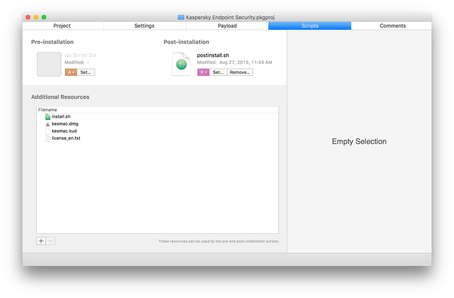Click the minus button to remove resource
Viewport: 454px width, 298px height.
(50, 241)
